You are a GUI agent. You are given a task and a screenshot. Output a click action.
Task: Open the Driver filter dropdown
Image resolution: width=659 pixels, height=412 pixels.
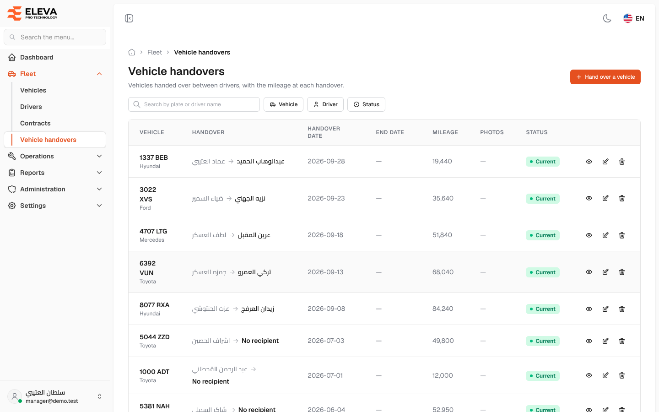[x=325, y=104]
